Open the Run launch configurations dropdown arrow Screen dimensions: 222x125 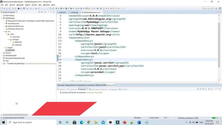pyautogui.click(x=63, y=8)
